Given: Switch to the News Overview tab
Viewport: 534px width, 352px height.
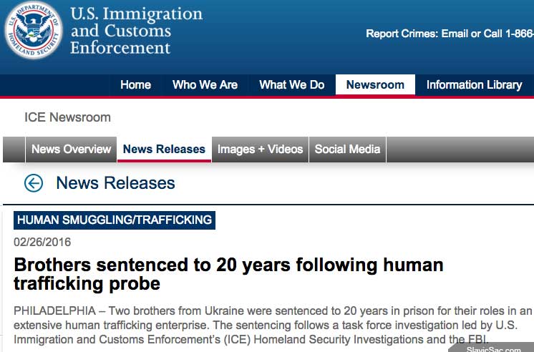Looking at the screenshot, I should [71, 149].
